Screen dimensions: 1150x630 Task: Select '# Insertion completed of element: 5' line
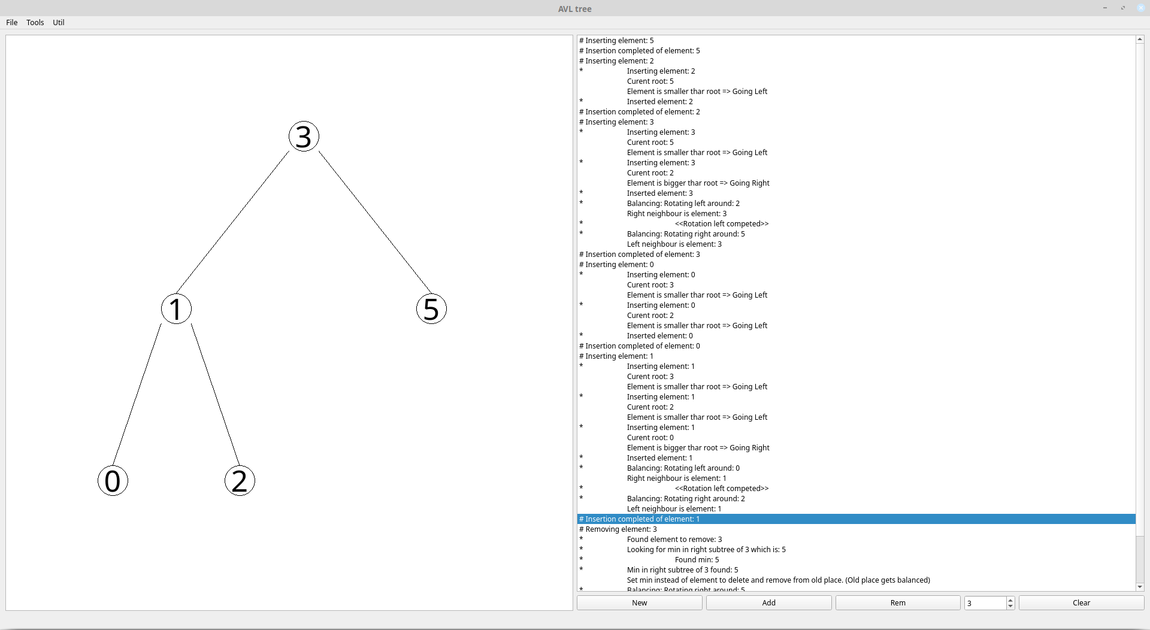tap(857, 51)
